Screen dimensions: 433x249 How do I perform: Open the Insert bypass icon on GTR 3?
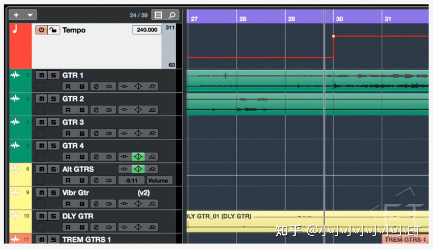[x=124, y=133]
